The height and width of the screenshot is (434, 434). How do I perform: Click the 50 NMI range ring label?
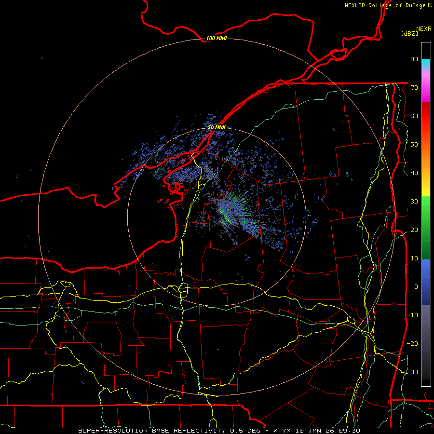(217, 128)
